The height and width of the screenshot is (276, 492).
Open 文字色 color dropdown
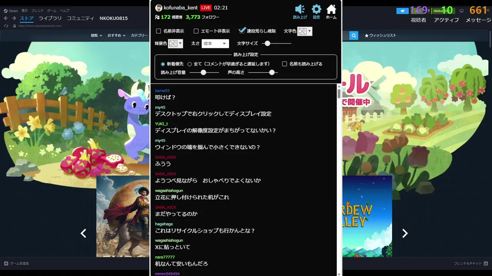click(x=305, y=31)
